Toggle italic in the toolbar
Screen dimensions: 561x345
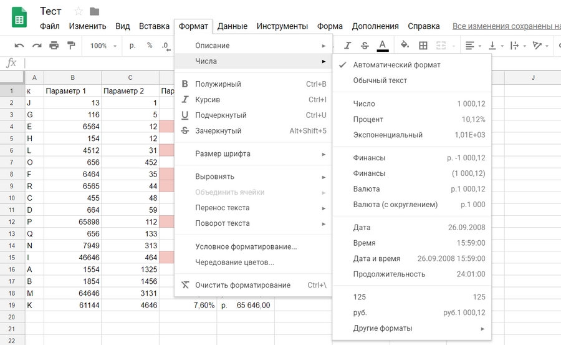click(348, 46)
